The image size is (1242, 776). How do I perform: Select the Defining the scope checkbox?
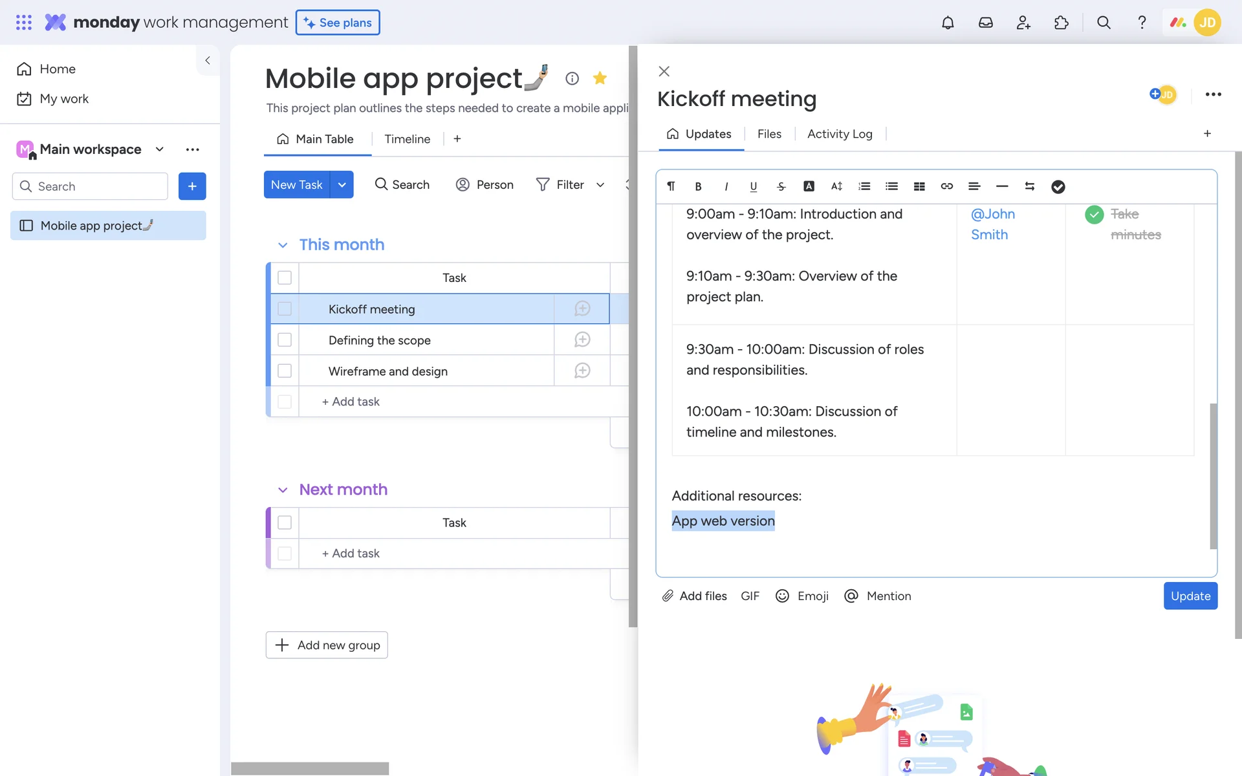[285, 340]
